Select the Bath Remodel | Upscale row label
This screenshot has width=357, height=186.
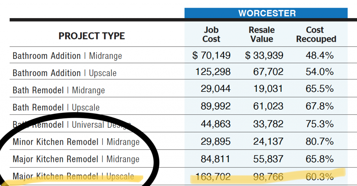(x=56, y=107)
